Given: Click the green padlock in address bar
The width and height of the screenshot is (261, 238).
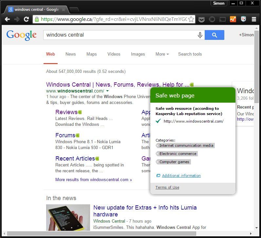Looking at the screenshot, I should 37,19.
